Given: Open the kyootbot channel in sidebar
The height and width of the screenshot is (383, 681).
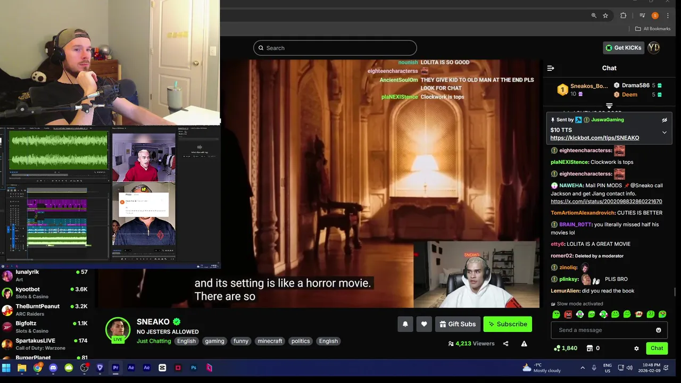Looking at the screenshot, I should (x=45, y=293).
